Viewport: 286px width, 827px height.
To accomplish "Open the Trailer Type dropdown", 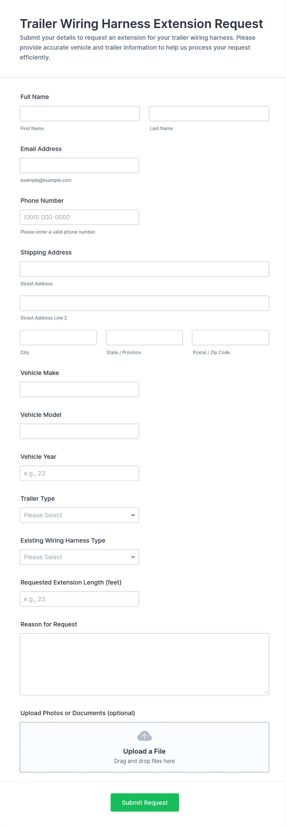I will 79,515.
